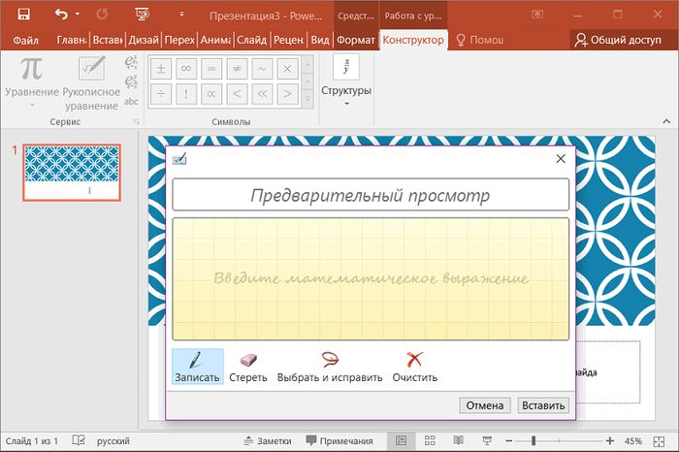This screenshot has height=452, width=679.
Task: Toggle Примечания (Comments) pane
Action: pyautogui.click(x=338, y=440)
